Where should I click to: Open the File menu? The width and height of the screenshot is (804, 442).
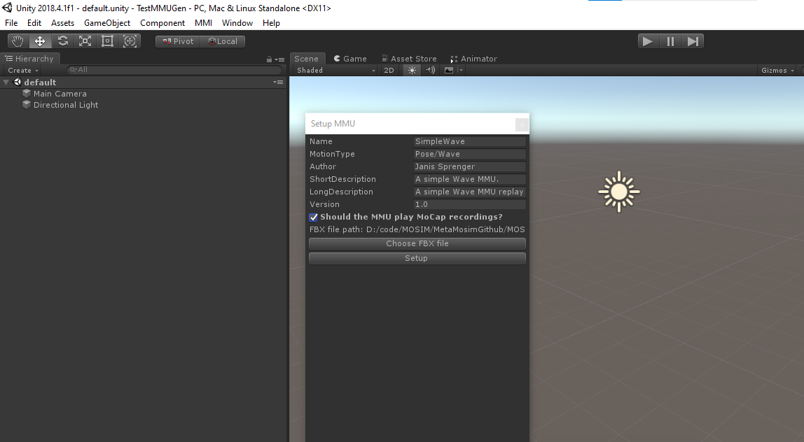[11, 23]
